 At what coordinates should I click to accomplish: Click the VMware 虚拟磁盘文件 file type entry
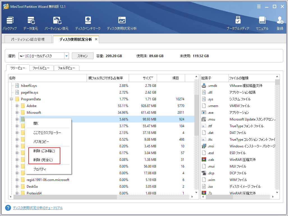(246, 85)
